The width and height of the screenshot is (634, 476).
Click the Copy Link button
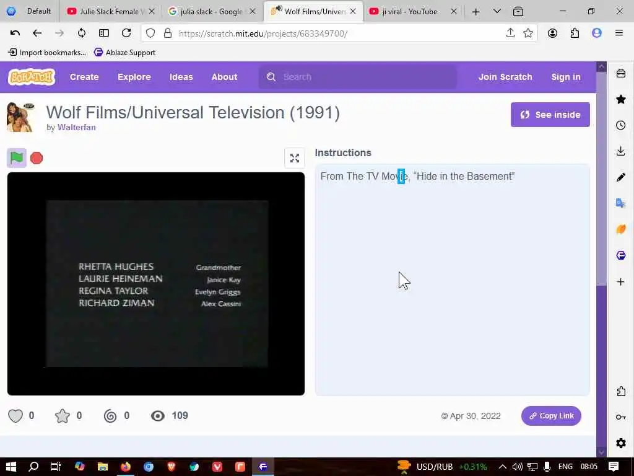coord(551,416)
